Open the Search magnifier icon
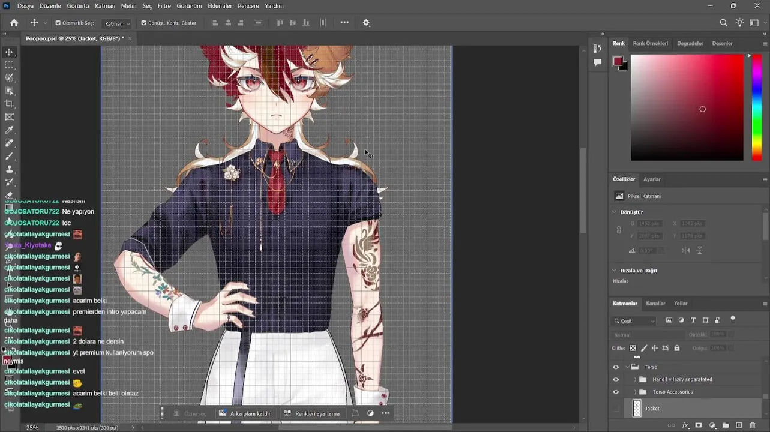Image resolution: width=770 pixels, height=432 pixels. point(723,23)
